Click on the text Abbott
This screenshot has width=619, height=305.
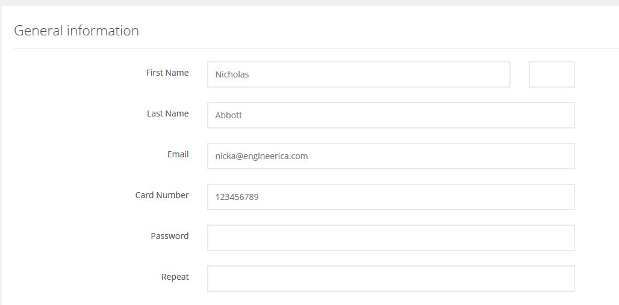click(x=229, y=115)
